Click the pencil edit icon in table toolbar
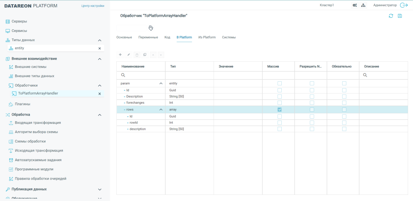This screenshot has width=413, height=201. [x=129, y=54]
